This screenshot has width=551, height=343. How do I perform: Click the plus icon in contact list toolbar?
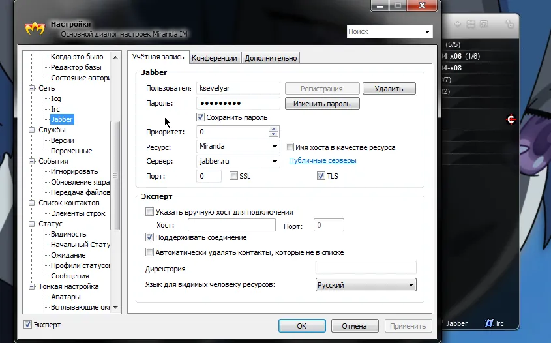(458, 24)
